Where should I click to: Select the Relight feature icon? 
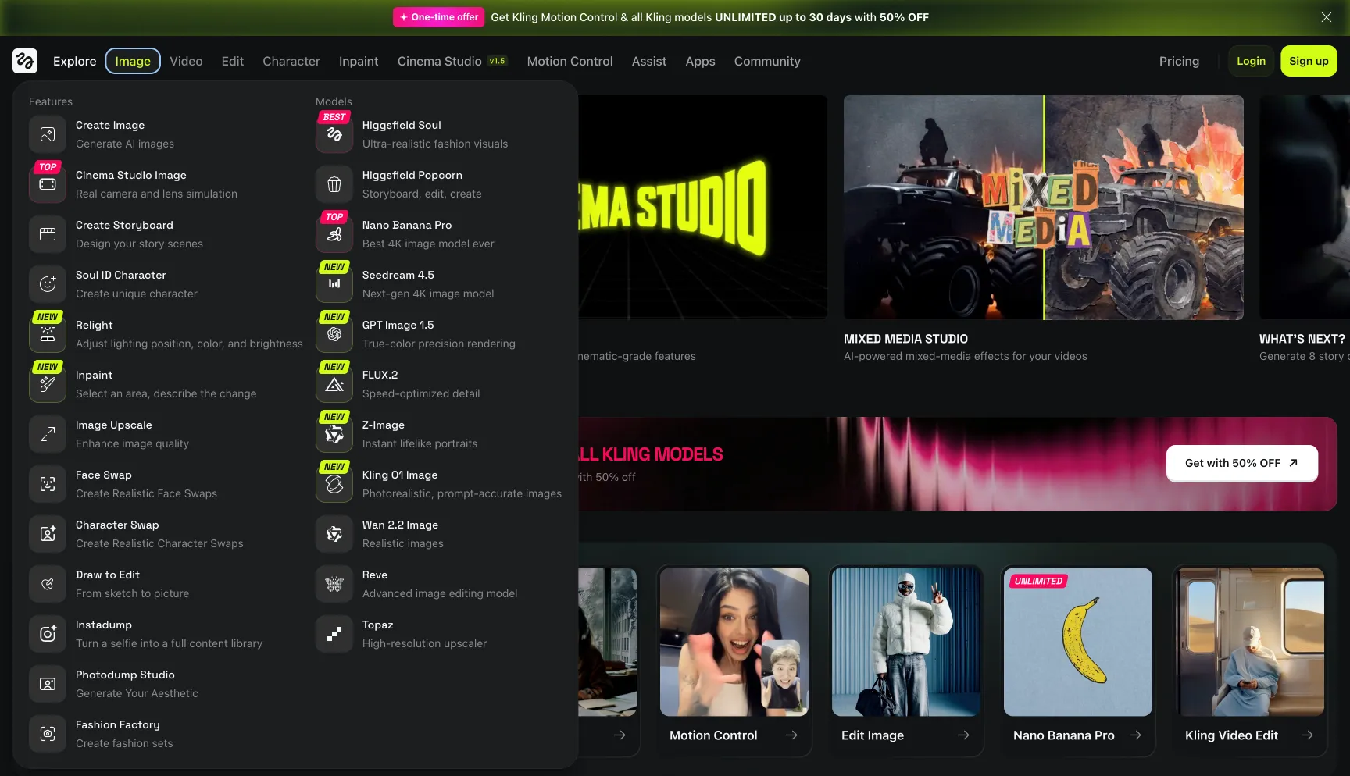[48, 334]
